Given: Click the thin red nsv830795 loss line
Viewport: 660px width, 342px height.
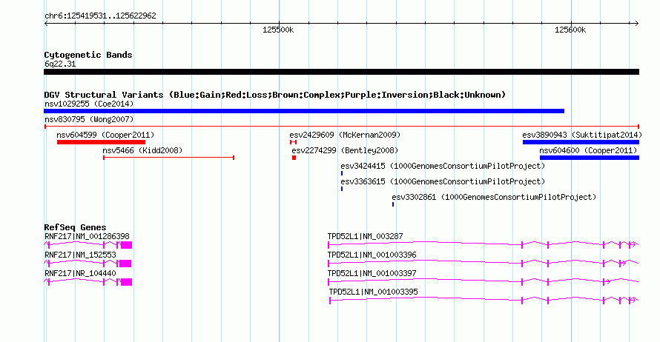Looking at the screenshot, I should tap(342, 127).
